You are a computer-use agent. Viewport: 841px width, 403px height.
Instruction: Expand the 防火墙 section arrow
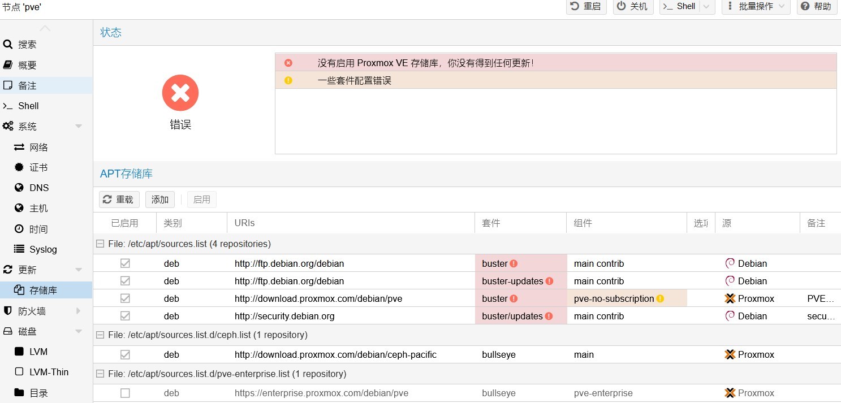click(x=79, y=311)
